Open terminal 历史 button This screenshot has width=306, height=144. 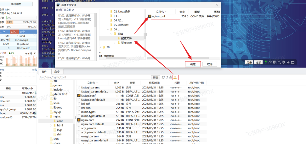point(249,62)
